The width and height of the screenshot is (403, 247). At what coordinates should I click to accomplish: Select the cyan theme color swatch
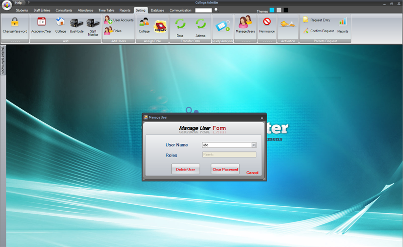coord(272,10)
